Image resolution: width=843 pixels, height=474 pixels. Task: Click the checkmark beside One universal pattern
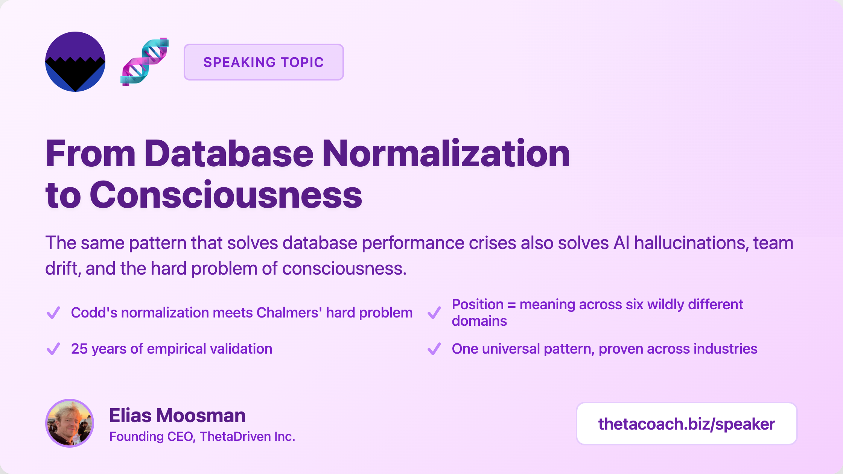[x=434, y=349]
